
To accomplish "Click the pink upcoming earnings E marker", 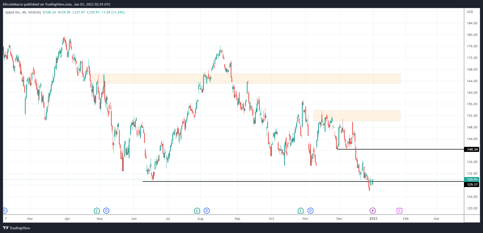I will (399, 211).
